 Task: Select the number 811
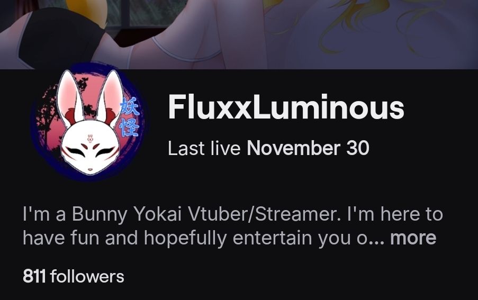(34, 276)
